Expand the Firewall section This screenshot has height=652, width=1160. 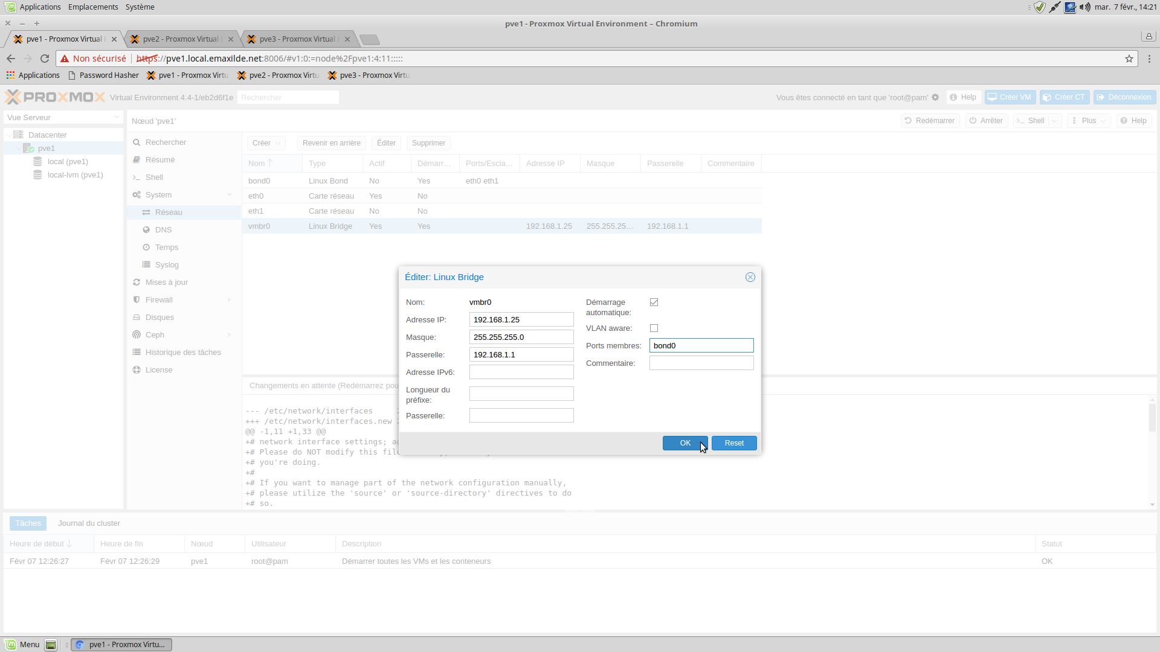(x=230, y=300)
